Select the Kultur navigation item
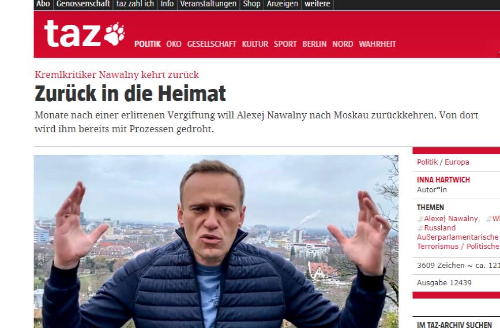The height and width of the screenshot is (328, 500). pyautogui.click(x=255, y=44)
